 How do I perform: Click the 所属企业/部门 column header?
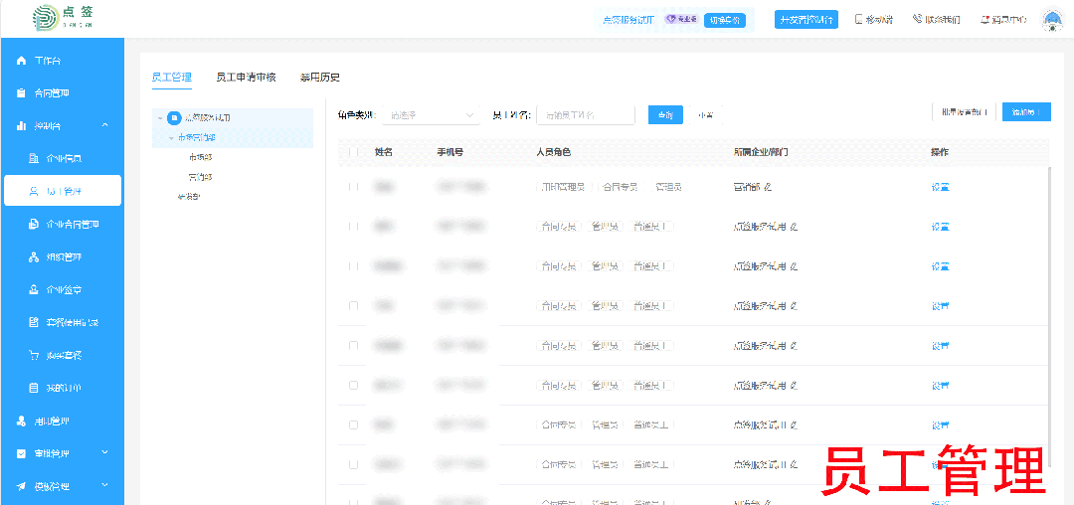pos(761,152)
